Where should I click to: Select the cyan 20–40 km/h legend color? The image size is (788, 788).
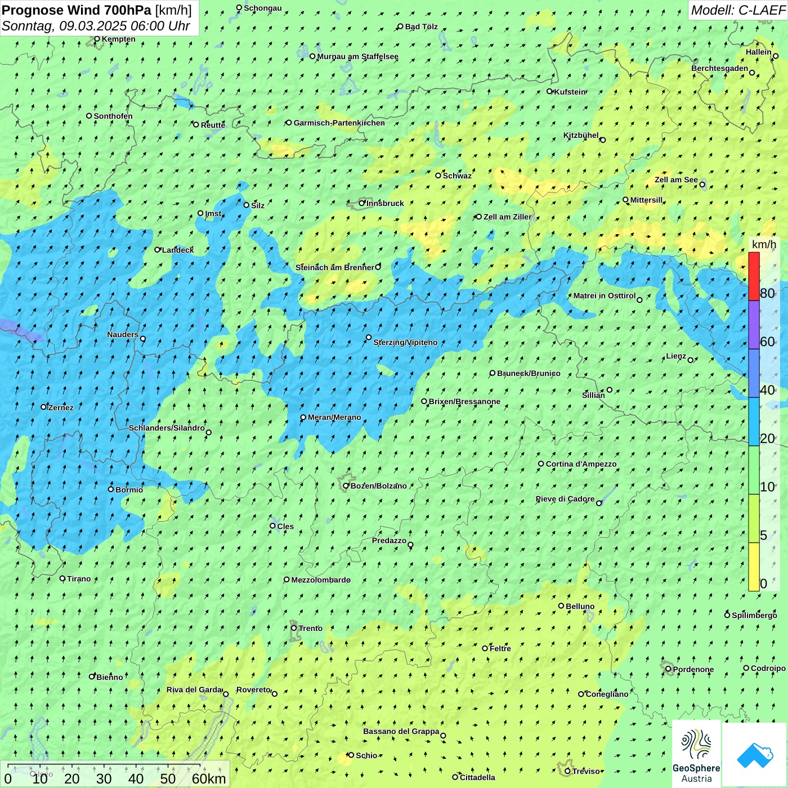click(x=754, y=422)
